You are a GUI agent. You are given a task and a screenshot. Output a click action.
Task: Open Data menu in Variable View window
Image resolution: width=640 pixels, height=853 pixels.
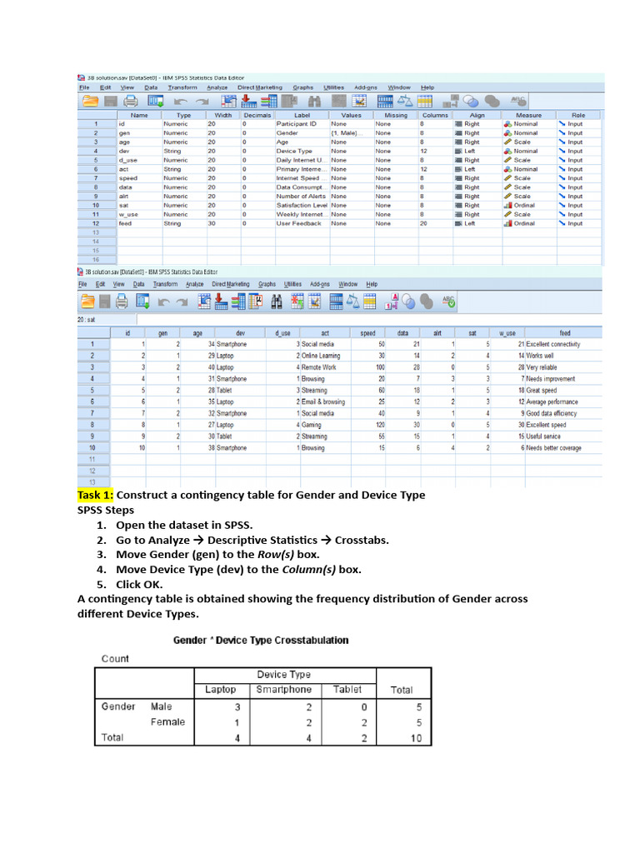pyautogui.click(x=151, y=87)
